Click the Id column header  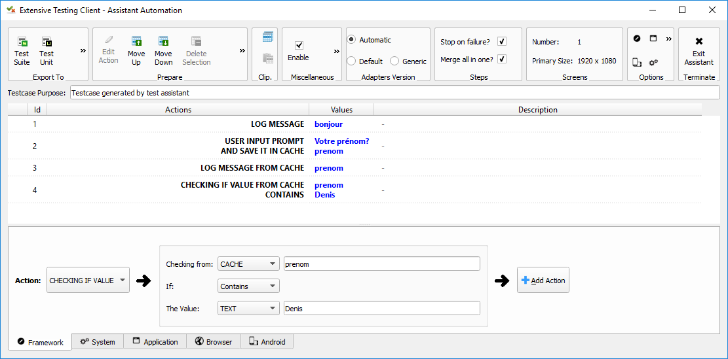[x=37, y=110]
